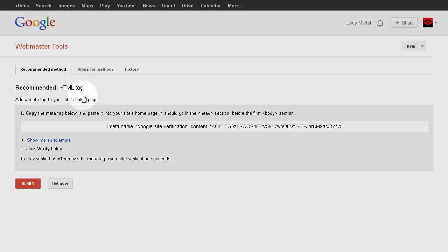Open Images in the top bar
The height and width of the screenshot is (252, 448).
(66, 6)
